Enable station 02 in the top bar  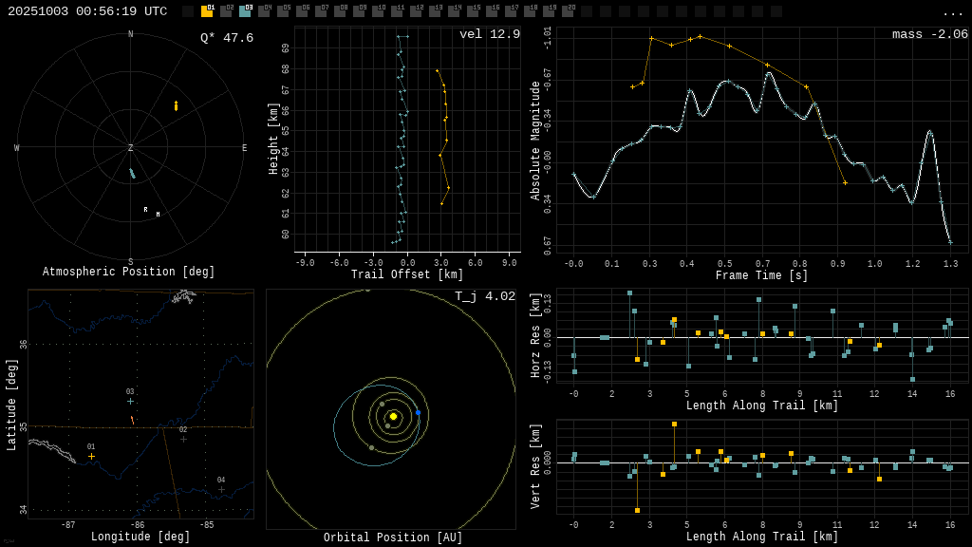tap(226, 11)
